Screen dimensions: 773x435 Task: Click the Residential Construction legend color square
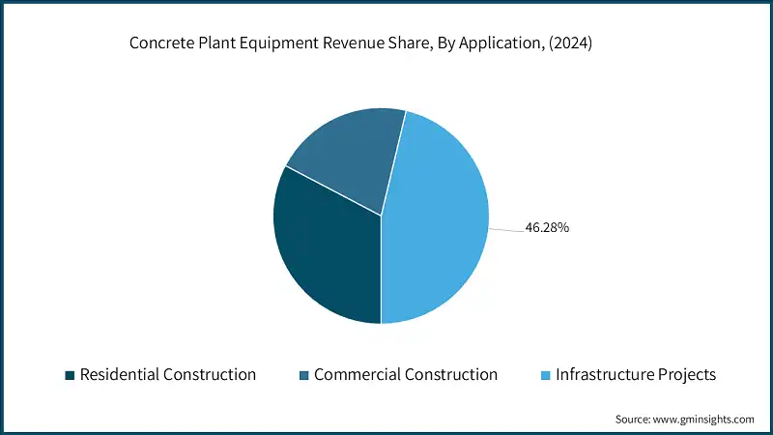coord(70,375)
